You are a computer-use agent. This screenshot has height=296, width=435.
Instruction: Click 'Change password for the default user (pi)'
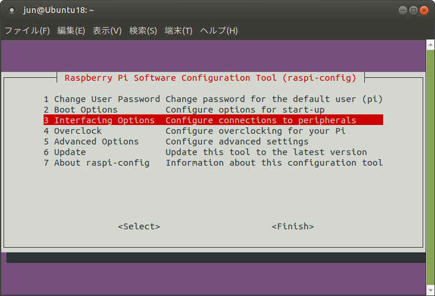(274, 99)
